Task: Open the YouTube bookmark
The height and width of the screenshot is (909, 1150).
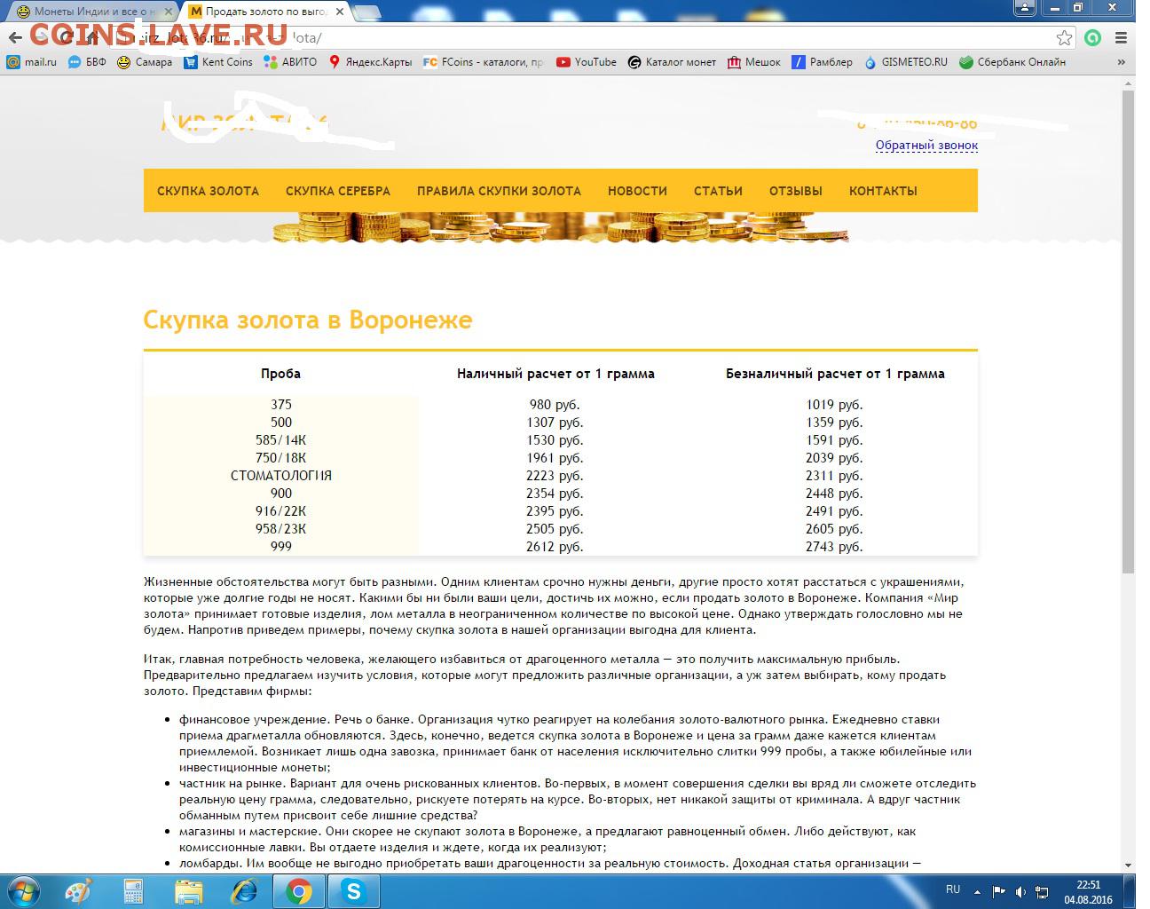Action: pyautogui.click(x=587, y=62)
